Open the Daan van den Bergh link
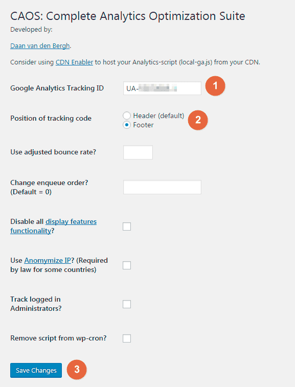Viewport: 295px width, 387px height. coord(40,46)
